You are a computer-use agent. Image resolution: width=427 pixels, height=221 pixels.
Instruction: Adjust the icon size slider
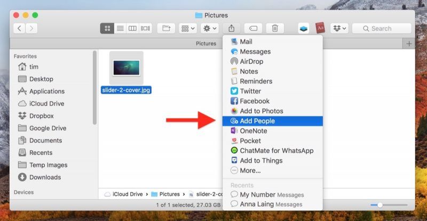pyautogui.click(x=379, y=205)
